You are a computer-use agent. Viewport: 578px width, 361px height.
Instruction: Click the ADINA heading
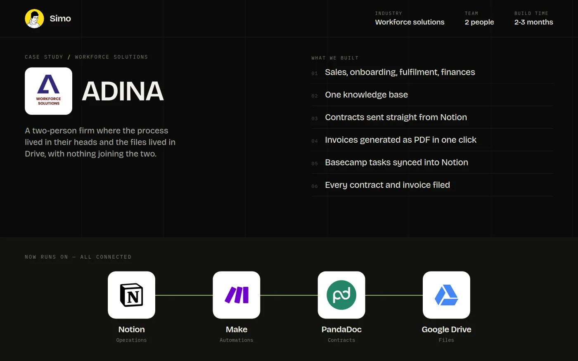[123, 91]
